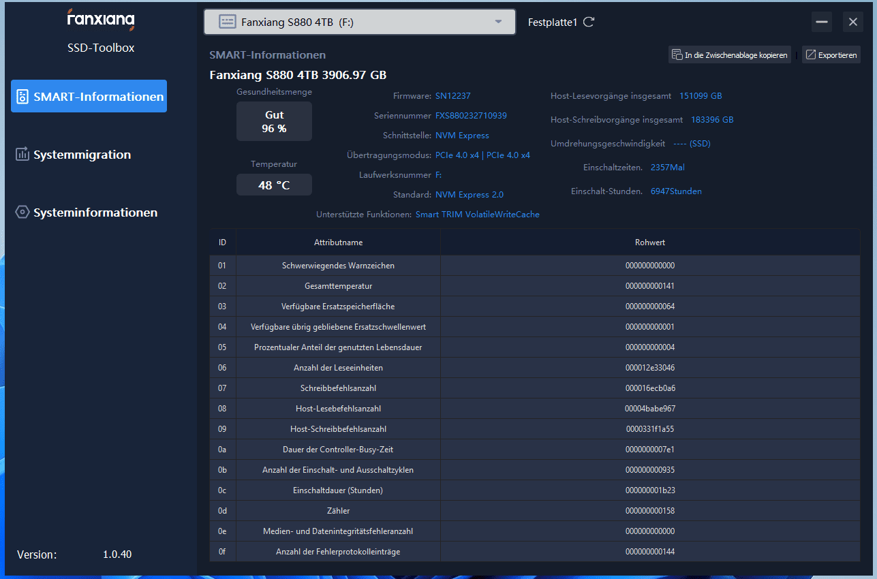Image resolution: width=877 pixels, height=579 pixels.
Task: Click the 151099 GB host reads value
Action: click(701, 96)
